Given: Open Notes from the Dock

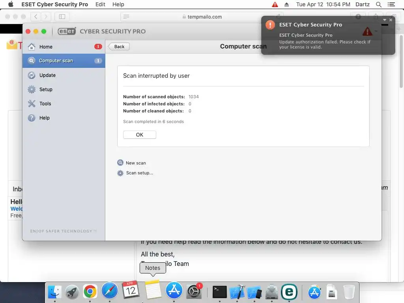Looking at the screenshot, I should 153,290.
